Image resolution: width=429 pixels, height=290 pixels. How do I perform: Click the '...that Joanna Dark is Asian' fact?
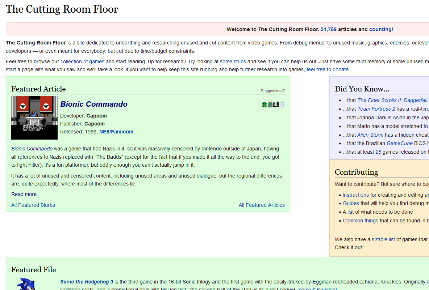click(x=386, y=118)
